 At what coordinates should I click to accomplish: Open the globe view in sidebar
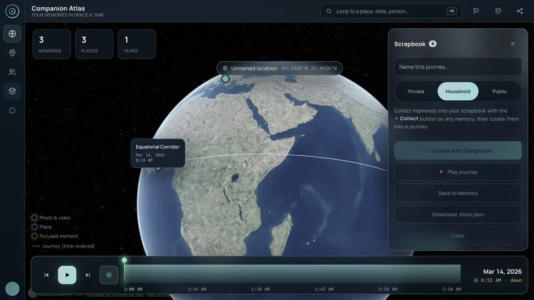(12, 34)
